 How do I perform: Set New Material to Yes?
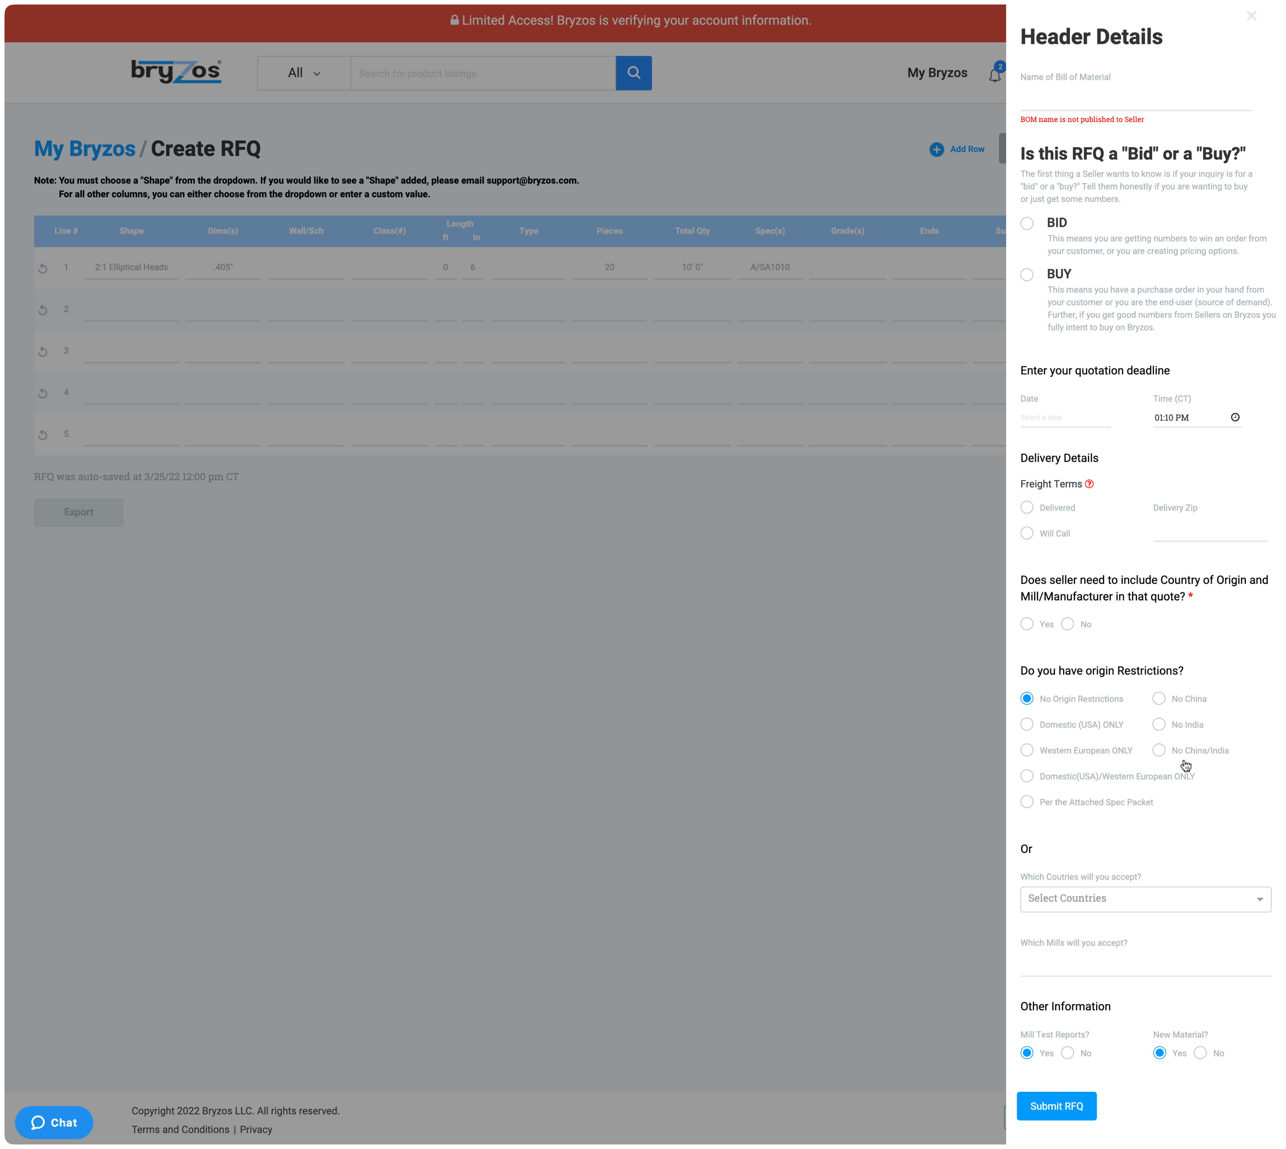(1159, 1053)
